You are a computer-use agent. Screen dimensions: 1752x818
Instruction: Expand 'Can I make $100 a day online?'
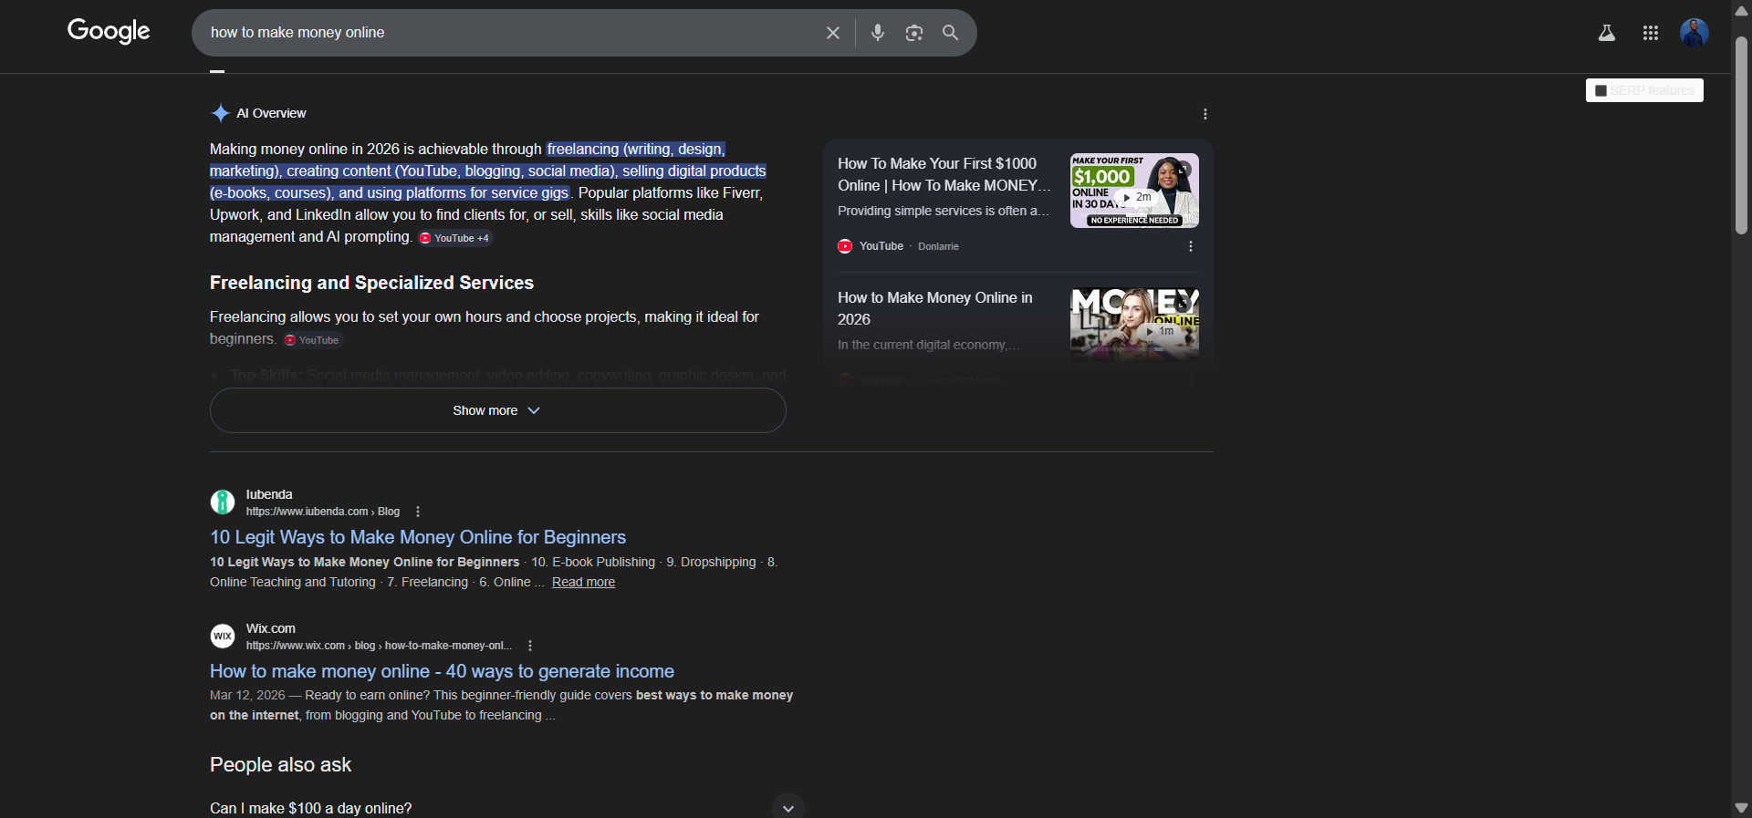[787, 807]
